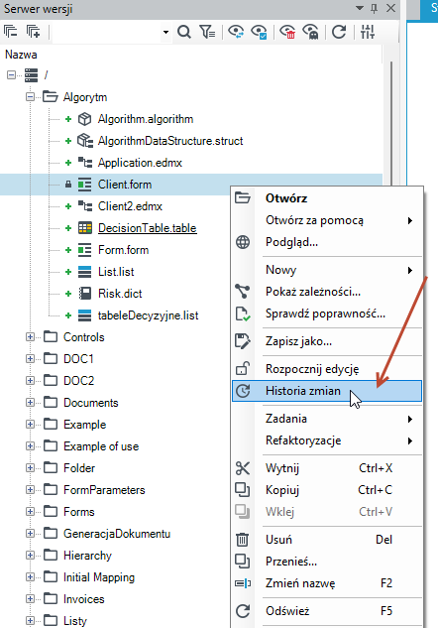Open the Otwórz za pomocą submenu
The image size is (438, 628).
point(327,220)
